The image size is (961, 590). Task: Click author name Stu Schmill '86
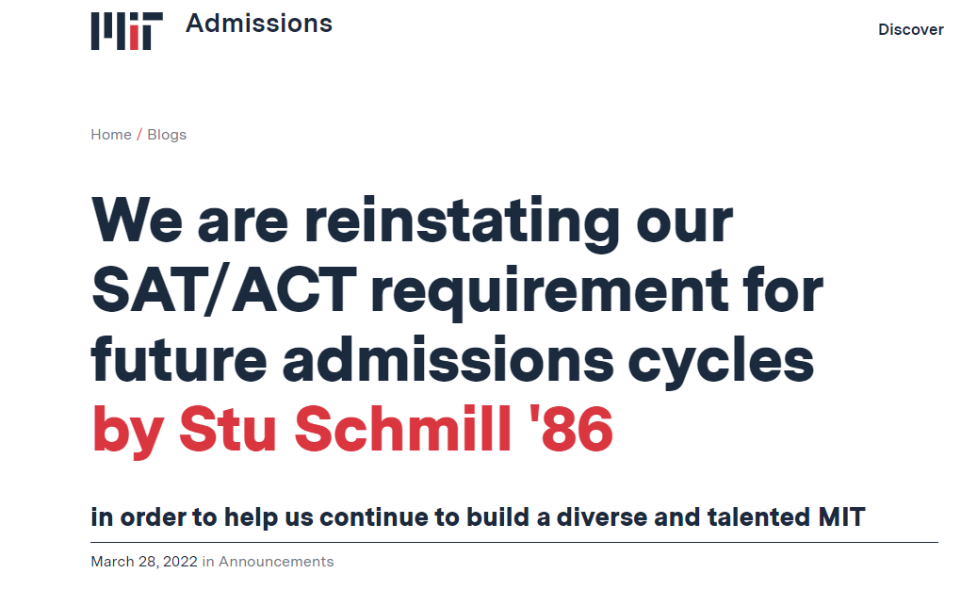pos(396,429)
